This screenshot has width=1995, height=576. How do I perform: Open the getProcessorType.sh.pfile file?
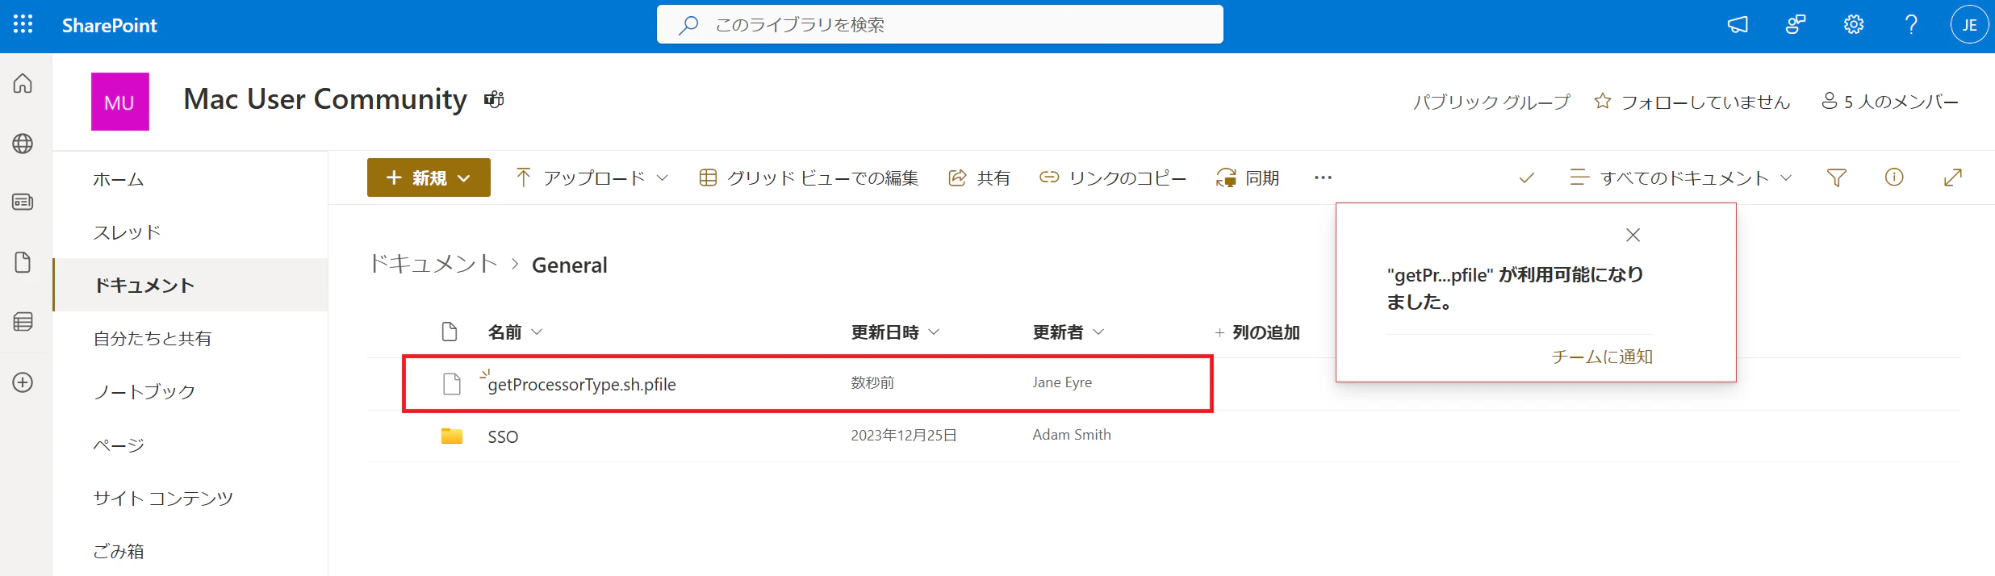coord(582,384)
